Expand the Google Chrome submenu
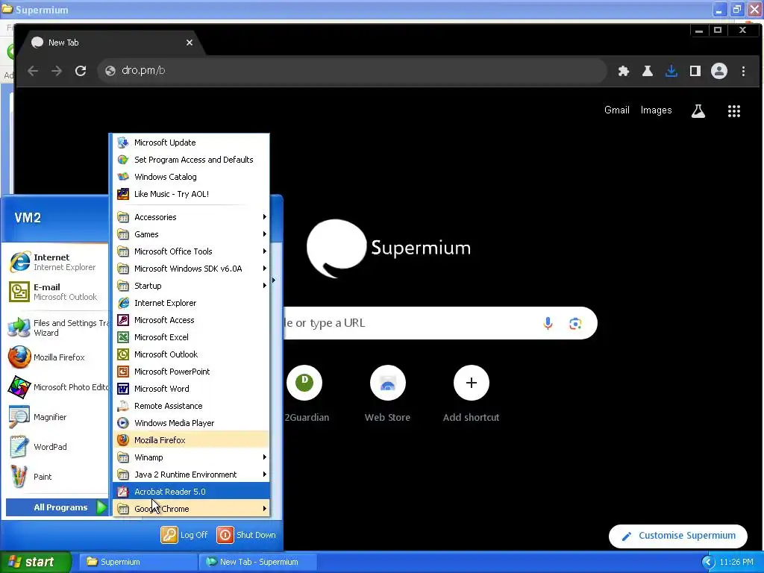 pyautogui.click(x=191, y=509)
